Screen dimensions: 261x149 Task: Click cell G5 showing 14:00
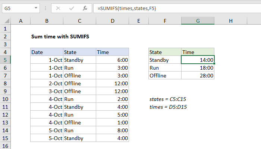(198, 60)
